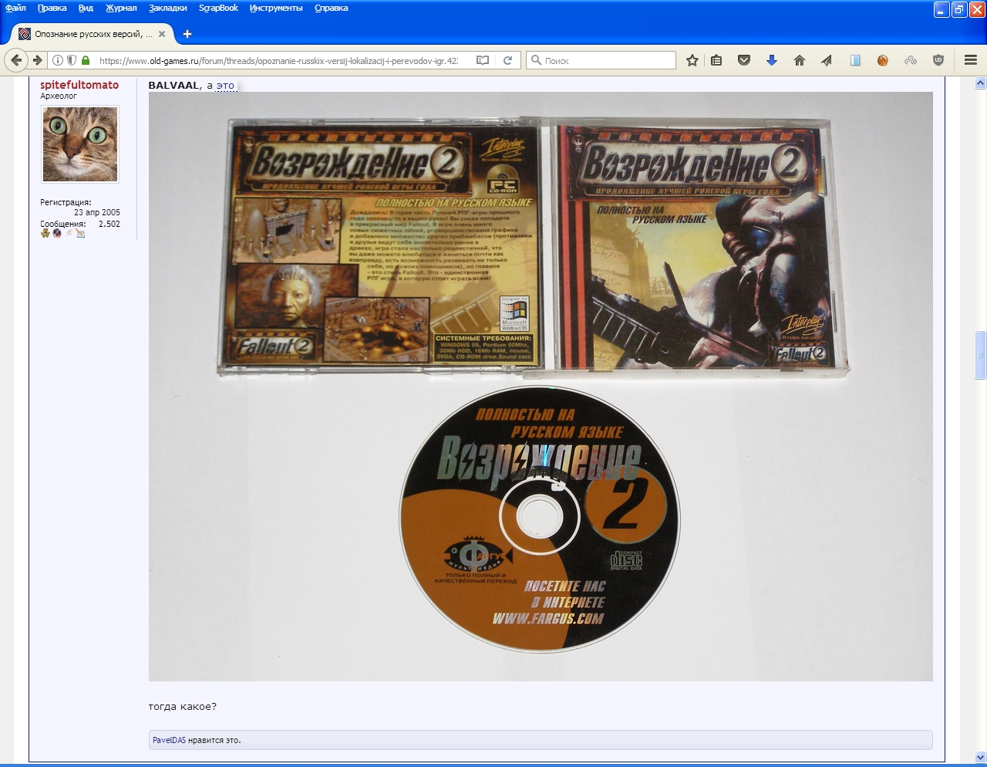Click the page scroll down arrow
This screenshot has height=767, width=987.
(x=980, y=756)
